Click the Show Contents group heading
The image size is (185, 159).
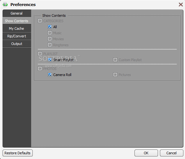pos(54,16)
